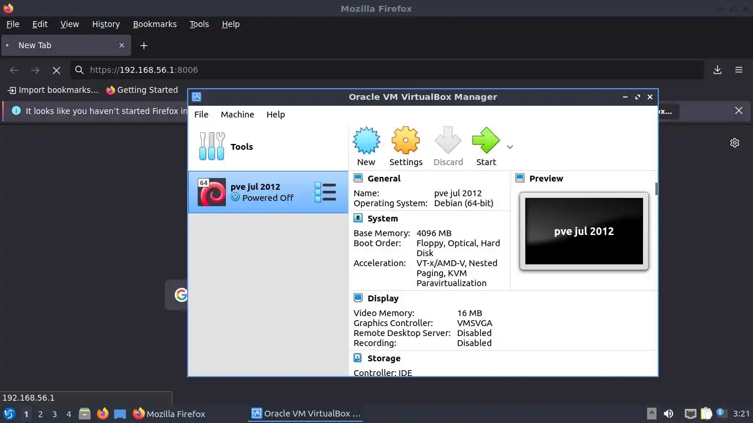Switch to workspace 4

(68, 414)
